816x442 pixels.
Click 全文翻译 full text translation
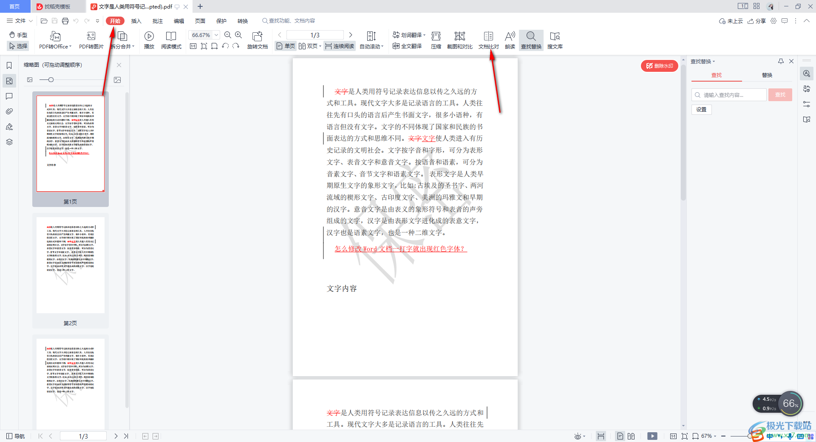pyautogui.click(x=407, y=46)
